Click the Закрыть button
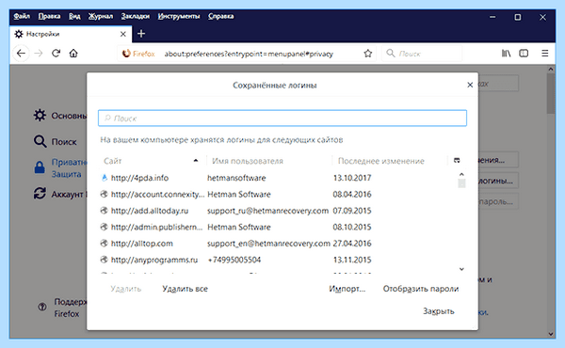 (439, 311)
